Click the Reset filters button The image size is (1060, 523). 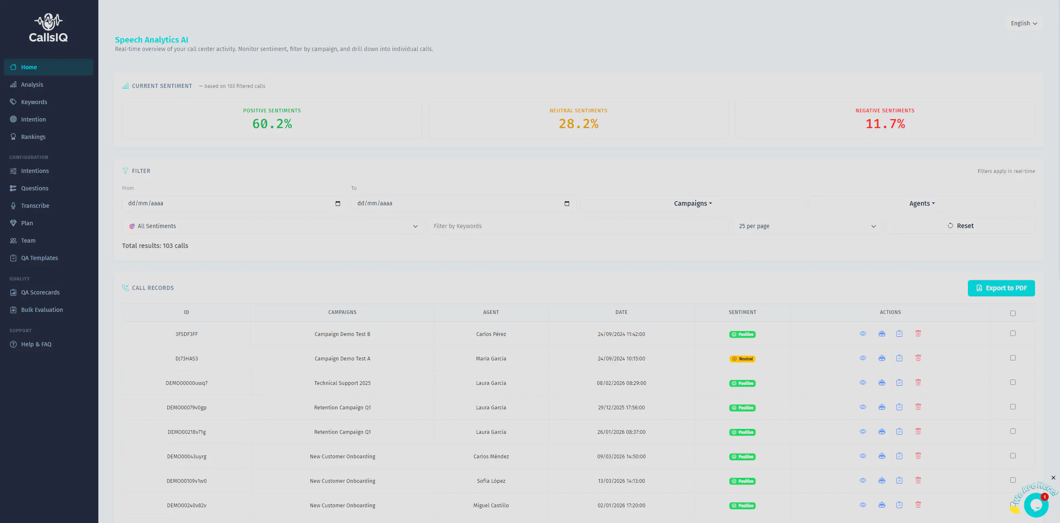pos(960,226)
